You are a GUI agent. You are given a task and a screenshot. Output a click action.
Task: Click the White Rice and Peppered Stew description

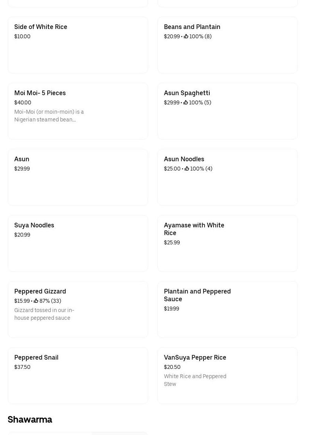pos(195,380)
